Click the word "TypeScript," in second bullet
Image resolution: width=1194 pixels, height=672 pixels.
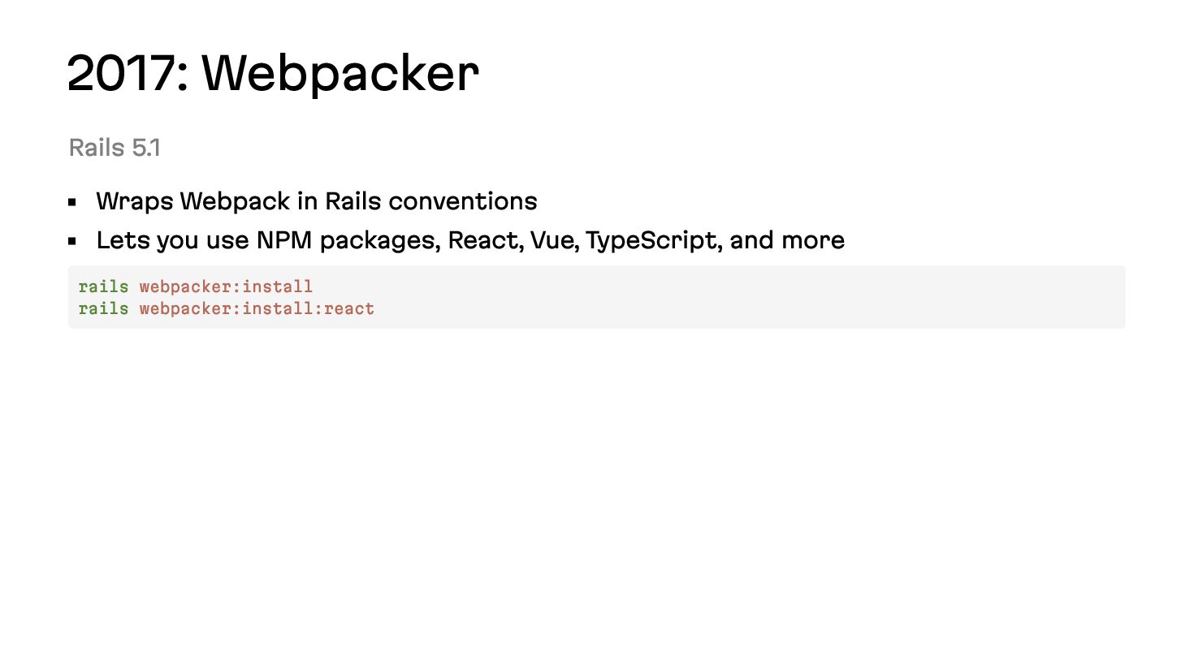click(654, 241)
